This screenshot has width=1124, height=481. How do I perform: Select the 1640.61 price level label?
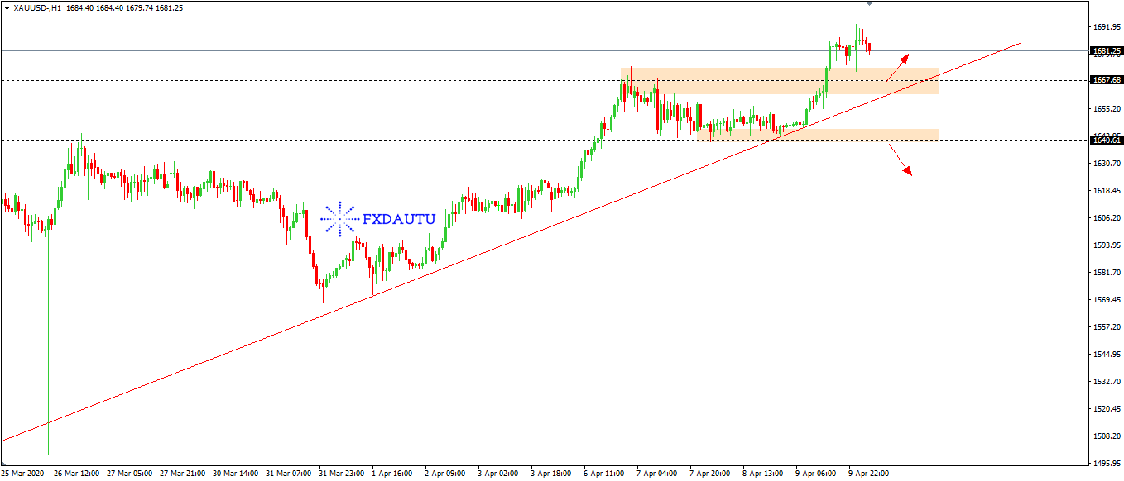[x=1107, y=140]
